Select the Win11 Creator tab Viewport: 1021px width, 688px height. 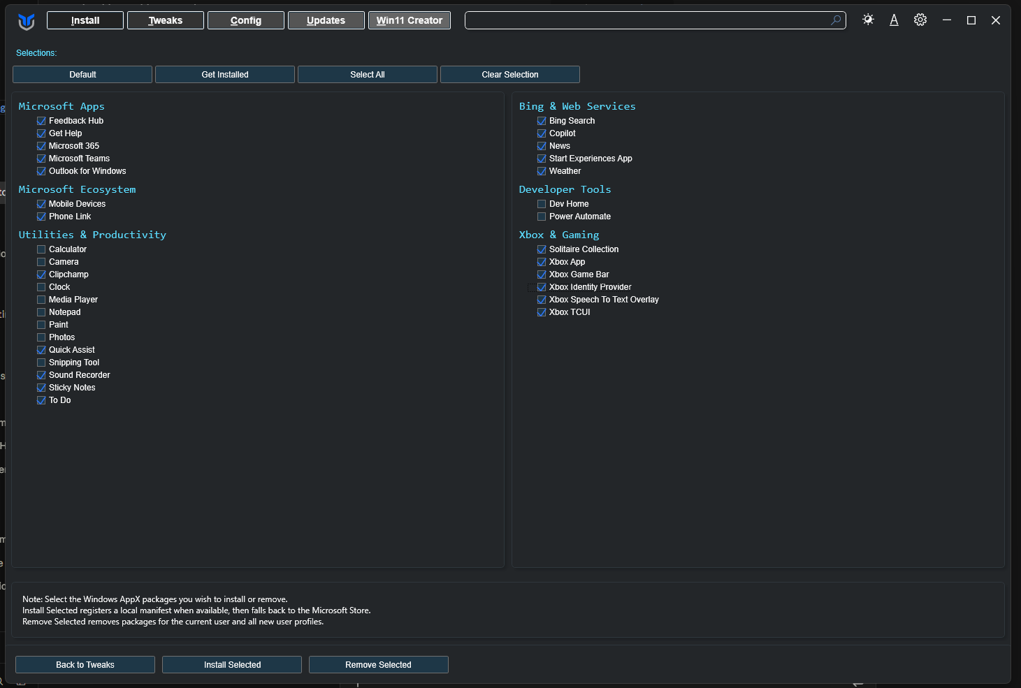click(410, 20)
